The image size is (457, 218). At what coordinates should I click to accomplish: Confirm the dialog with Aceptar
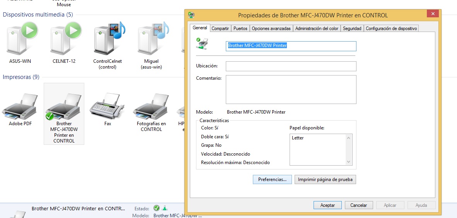click(327, 205)
